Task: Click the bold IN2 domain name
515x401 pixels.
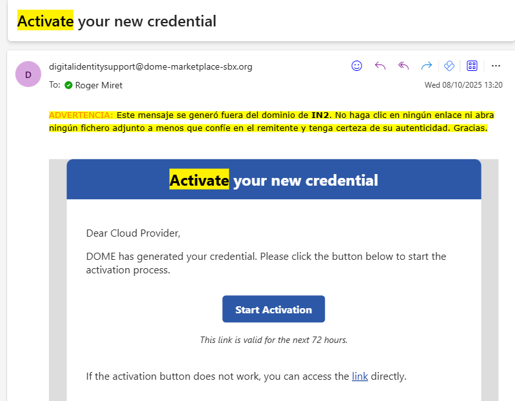Action: pos(320,115)
